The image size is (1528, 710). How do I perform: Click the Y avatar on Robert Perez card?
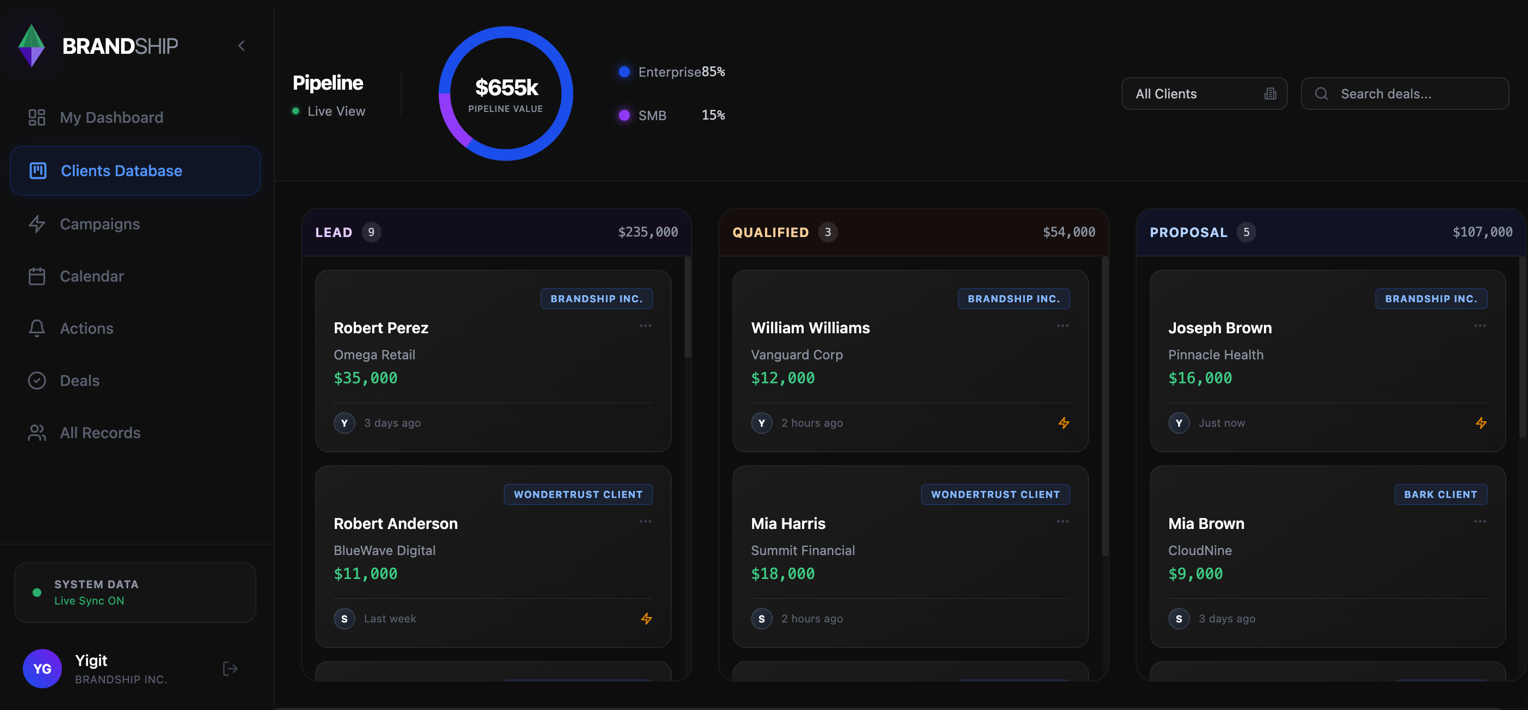[x=344, y=422]
